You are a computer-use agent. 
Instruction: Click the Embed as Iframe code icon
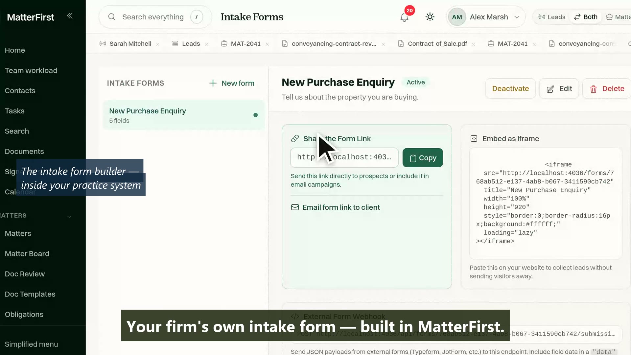474,139
